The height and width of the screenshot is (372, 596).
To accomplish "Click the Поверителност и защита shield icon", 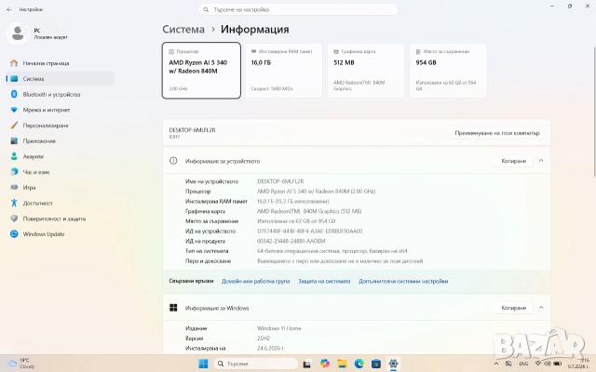I will point(14,219).
